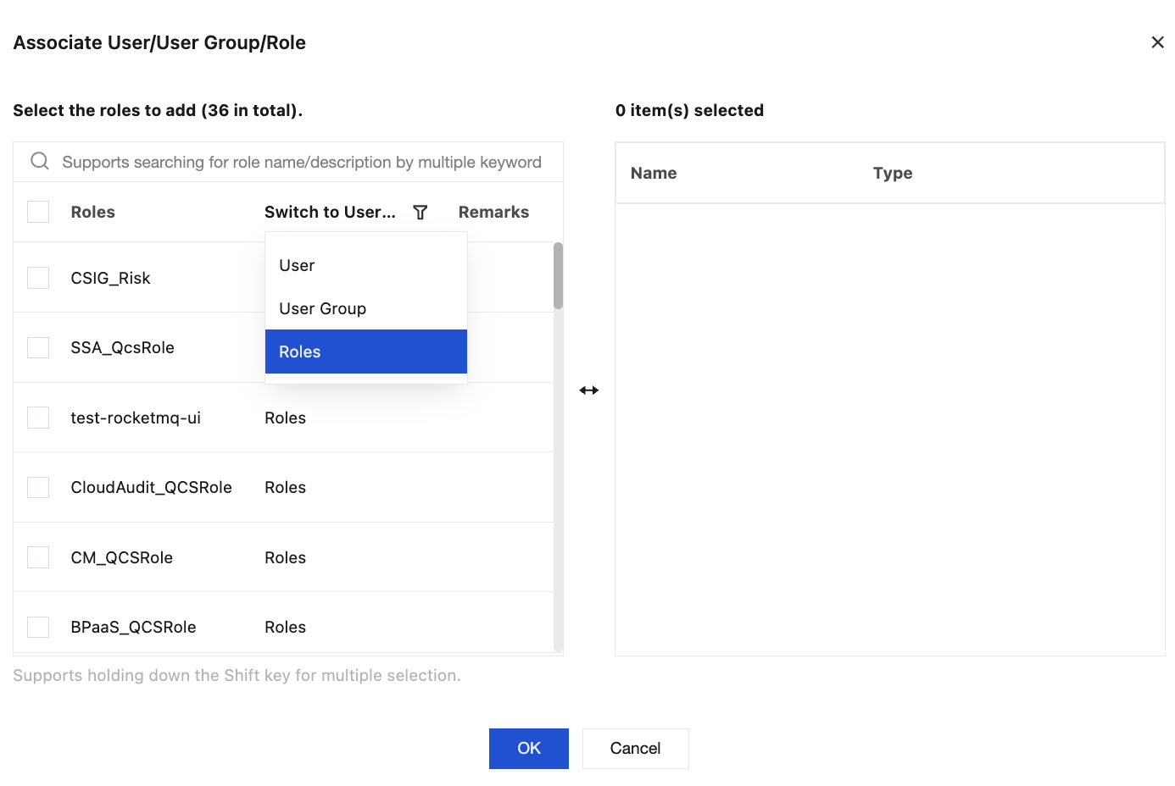The height and width of the screenshot is (786, 1175).
Task: Open the Switch to User dropdown header
Action: tap(330, 213)
